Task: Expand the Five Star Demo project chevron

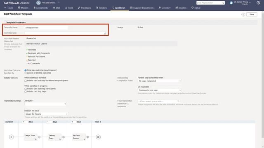Action: pos(59,3)
